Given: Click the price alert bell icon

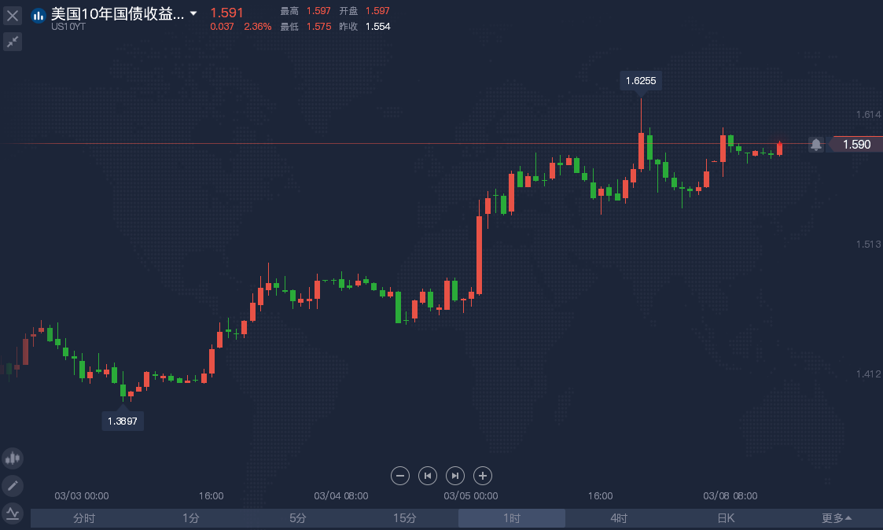Looking at the screenshot, I should (816, 145).
